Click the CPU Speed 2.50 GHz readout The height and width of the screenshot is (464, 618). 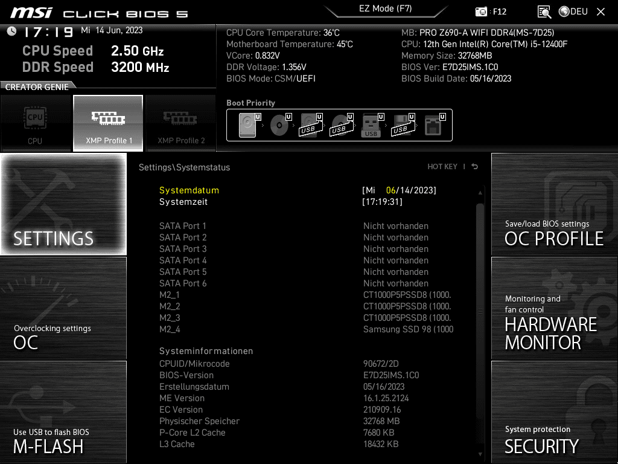pos(93,51)
